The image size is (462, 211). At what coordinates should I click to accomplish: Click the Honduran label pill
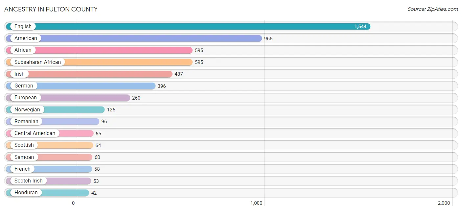click(26, 193)
